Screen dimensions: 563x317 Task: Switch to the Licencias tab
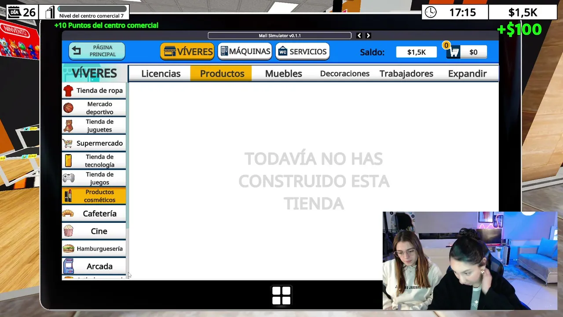point(161,74)
